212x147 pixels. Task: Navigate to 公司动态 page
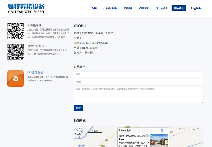tap(144, 8)
